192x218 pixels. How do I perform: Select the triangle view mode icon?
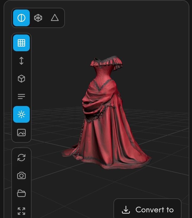55,18
